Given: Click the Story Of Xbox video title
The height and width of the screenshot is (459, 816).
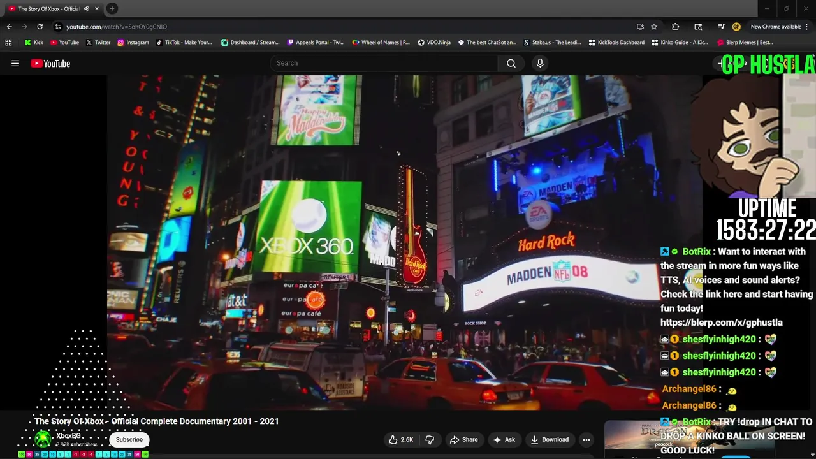Looking at the screenshot, I should [x=156, y=421].
